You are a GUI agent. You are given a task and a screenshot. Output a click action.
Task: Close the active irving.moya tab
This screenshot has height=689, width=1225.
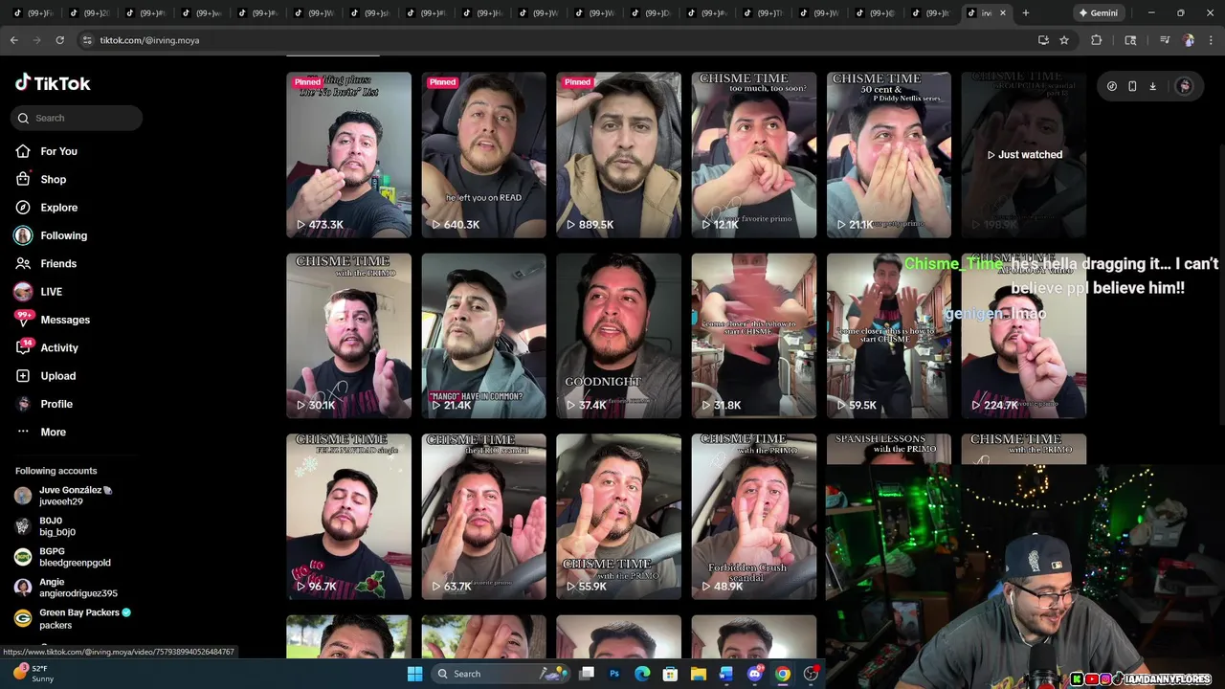coord(1003,13)
